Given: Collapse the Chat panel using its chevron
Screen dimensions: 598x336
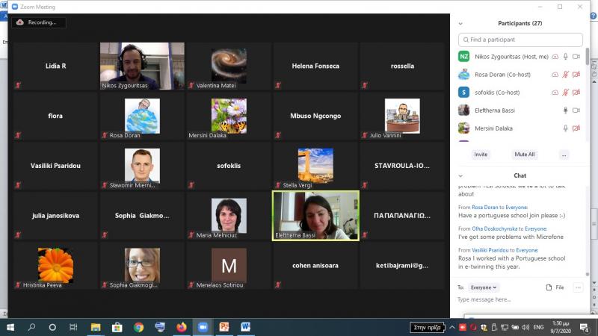Looking at the screenshot, I should 460,175.
